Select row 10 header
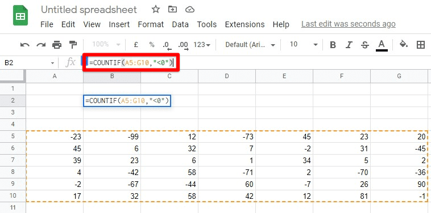 pos(13,196)
